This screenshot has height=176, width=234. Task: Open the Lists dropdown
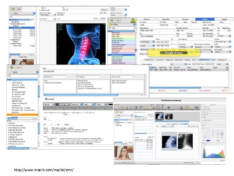click(x=89, y=105)
